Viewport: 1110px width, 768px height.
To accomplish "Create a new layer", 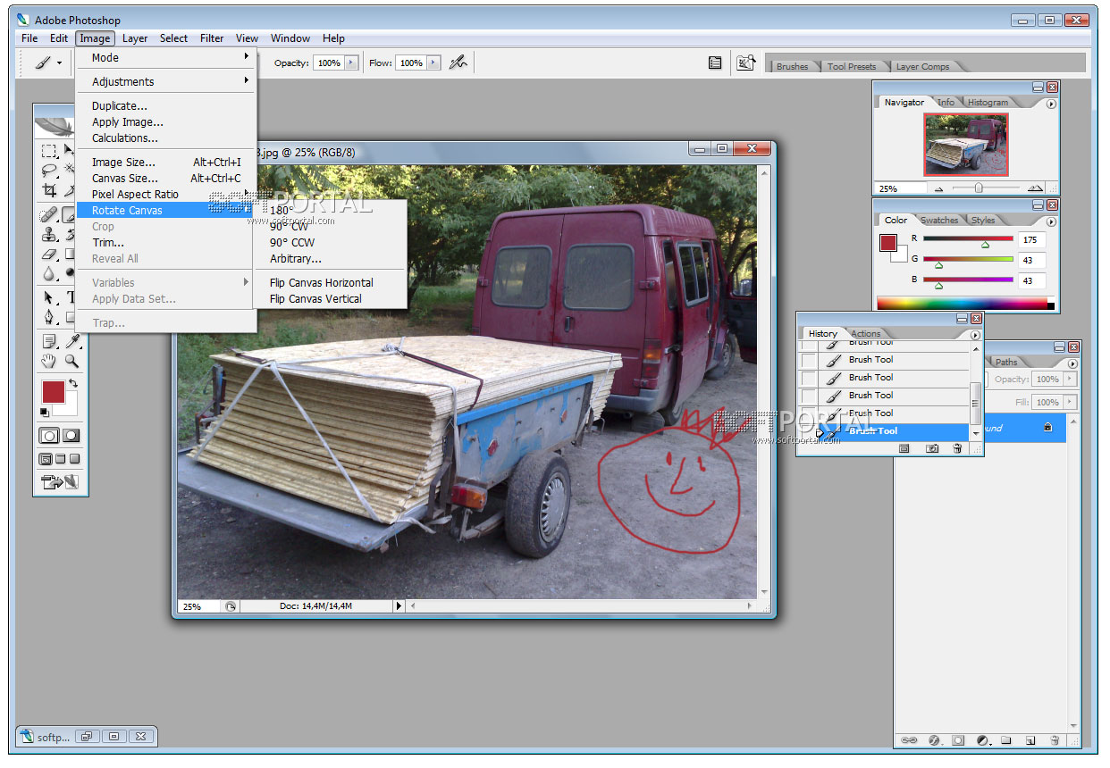I will [1030, 740].
